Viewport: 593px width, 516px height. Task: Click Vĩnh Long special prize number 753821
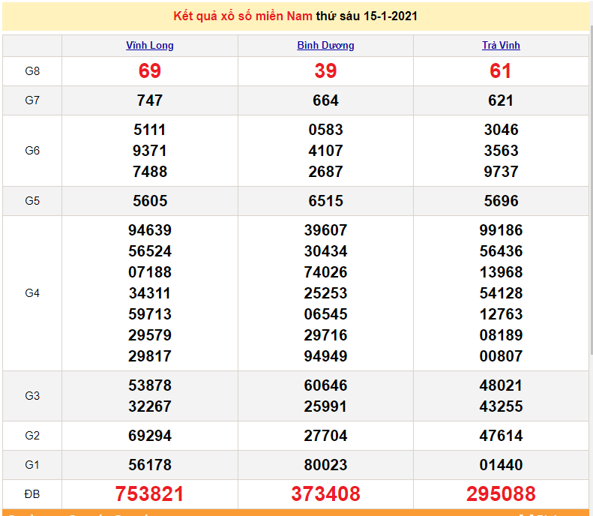click(150, 494)
